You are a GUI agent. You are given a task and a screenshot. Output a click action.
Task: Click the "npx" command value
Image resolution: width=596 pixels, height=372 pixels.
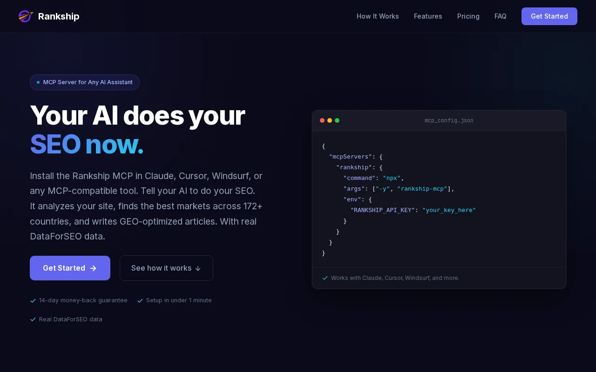(x=392, y=178)
